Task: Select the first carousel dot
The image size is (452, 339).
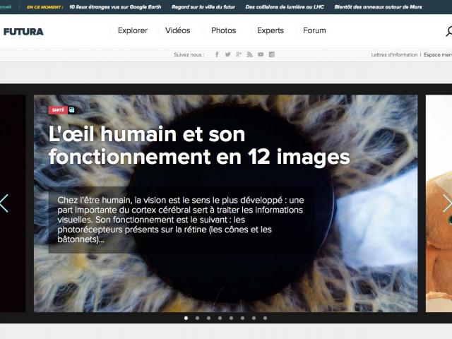Action: [x=186, y=319]
